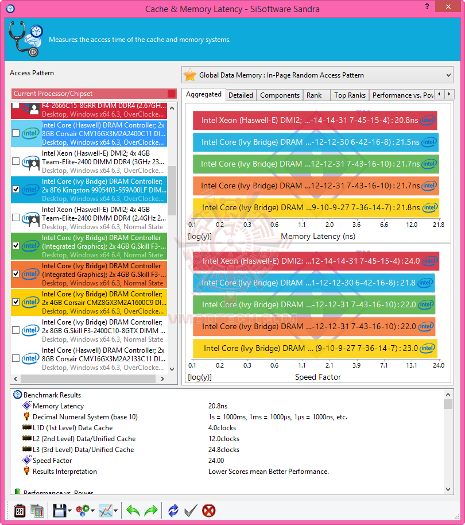Click the line graph chart type icon
The image size is (465, 525).
tap(106, 511)
